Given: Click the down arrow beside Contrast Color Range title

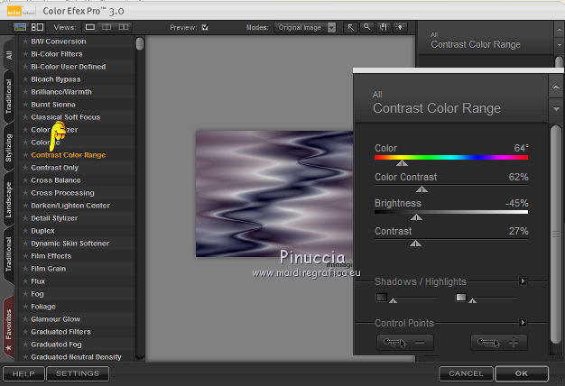Looking at the screenshot, I should click(556, 108).
